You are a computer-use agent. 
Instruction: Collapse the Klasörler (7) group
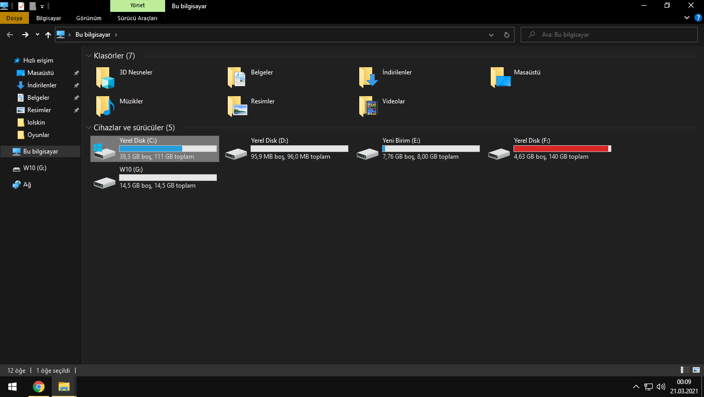pyautogui.click(x=89, y=56)
